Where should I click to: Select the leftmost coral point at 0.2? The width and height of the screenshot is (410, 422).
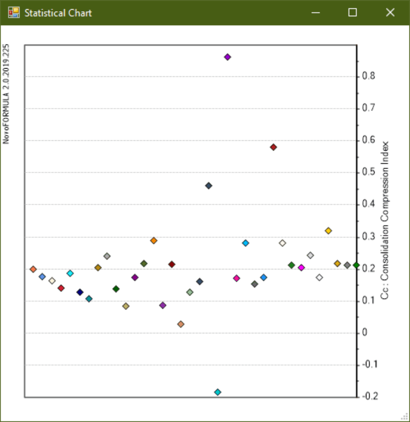pyautogui.click(x=33, y=269)
